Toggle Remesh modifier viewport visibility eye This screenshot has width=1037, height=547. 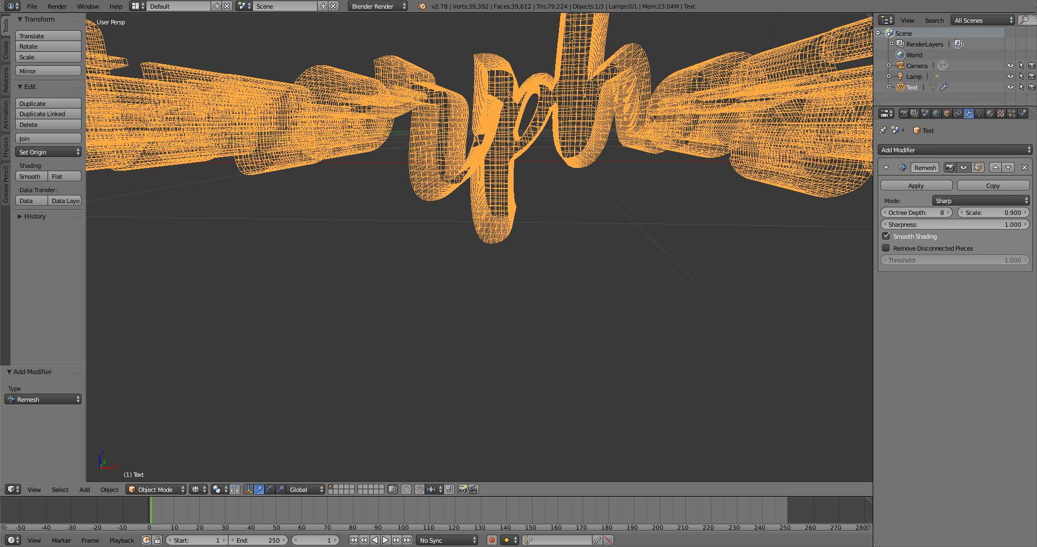click(964, 167)
